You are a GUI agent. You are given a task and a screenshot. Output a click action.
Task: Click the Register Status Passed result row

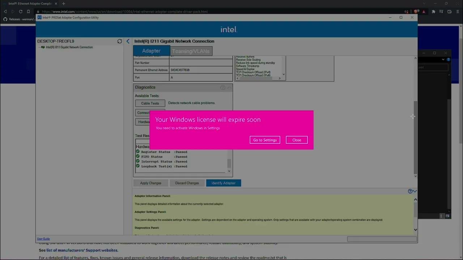162,152
